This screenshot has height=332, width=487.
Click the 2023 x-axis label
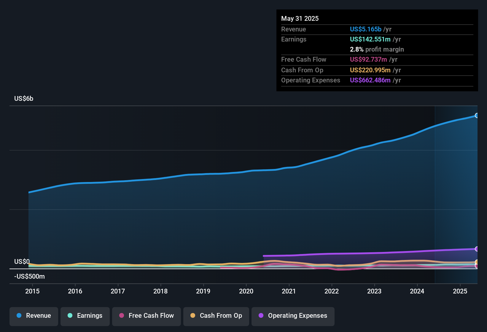[x=374, y=291]
